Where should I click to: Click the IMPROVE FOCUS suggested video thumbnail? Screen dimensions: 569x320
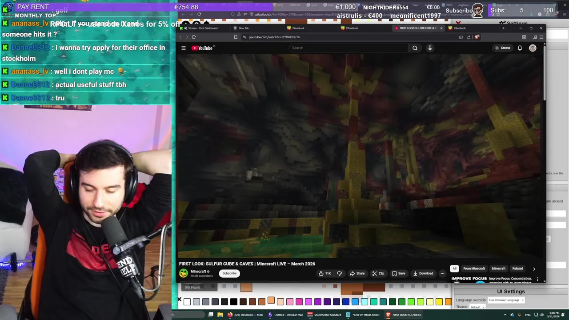469,280
